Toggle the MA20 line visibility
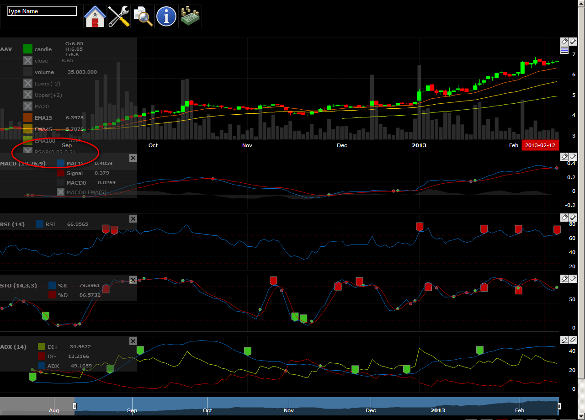 click(28, 106)
